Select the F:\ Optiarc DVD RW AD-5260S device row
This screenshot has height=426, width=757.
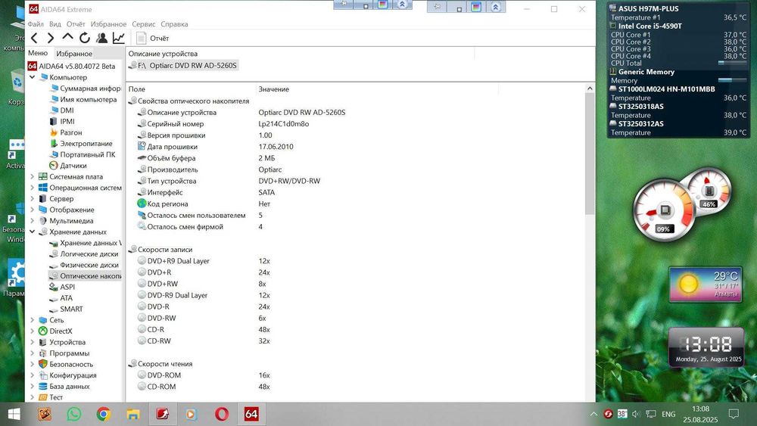tap(183, 66)
